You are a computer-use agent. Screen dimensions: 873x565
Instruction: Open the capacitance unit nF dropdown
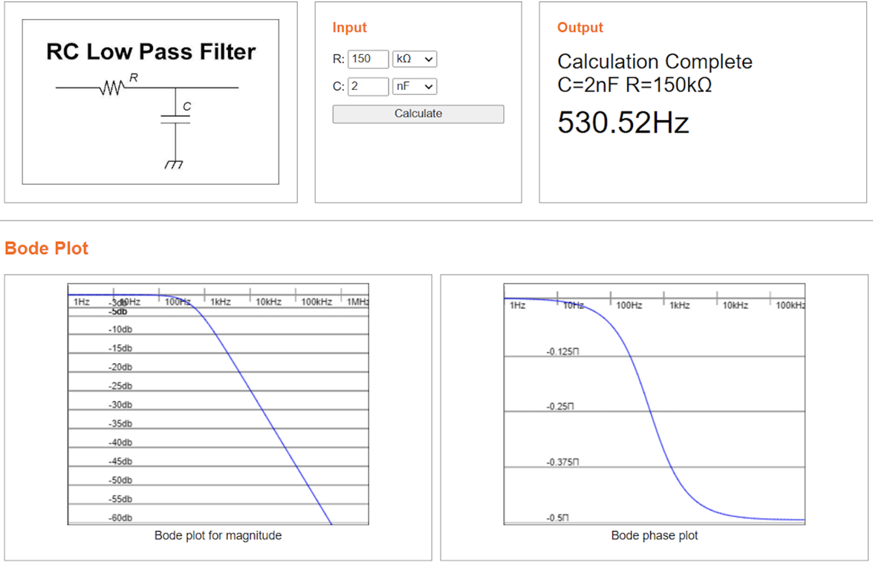pyautogui.click(x=415, y=86)
